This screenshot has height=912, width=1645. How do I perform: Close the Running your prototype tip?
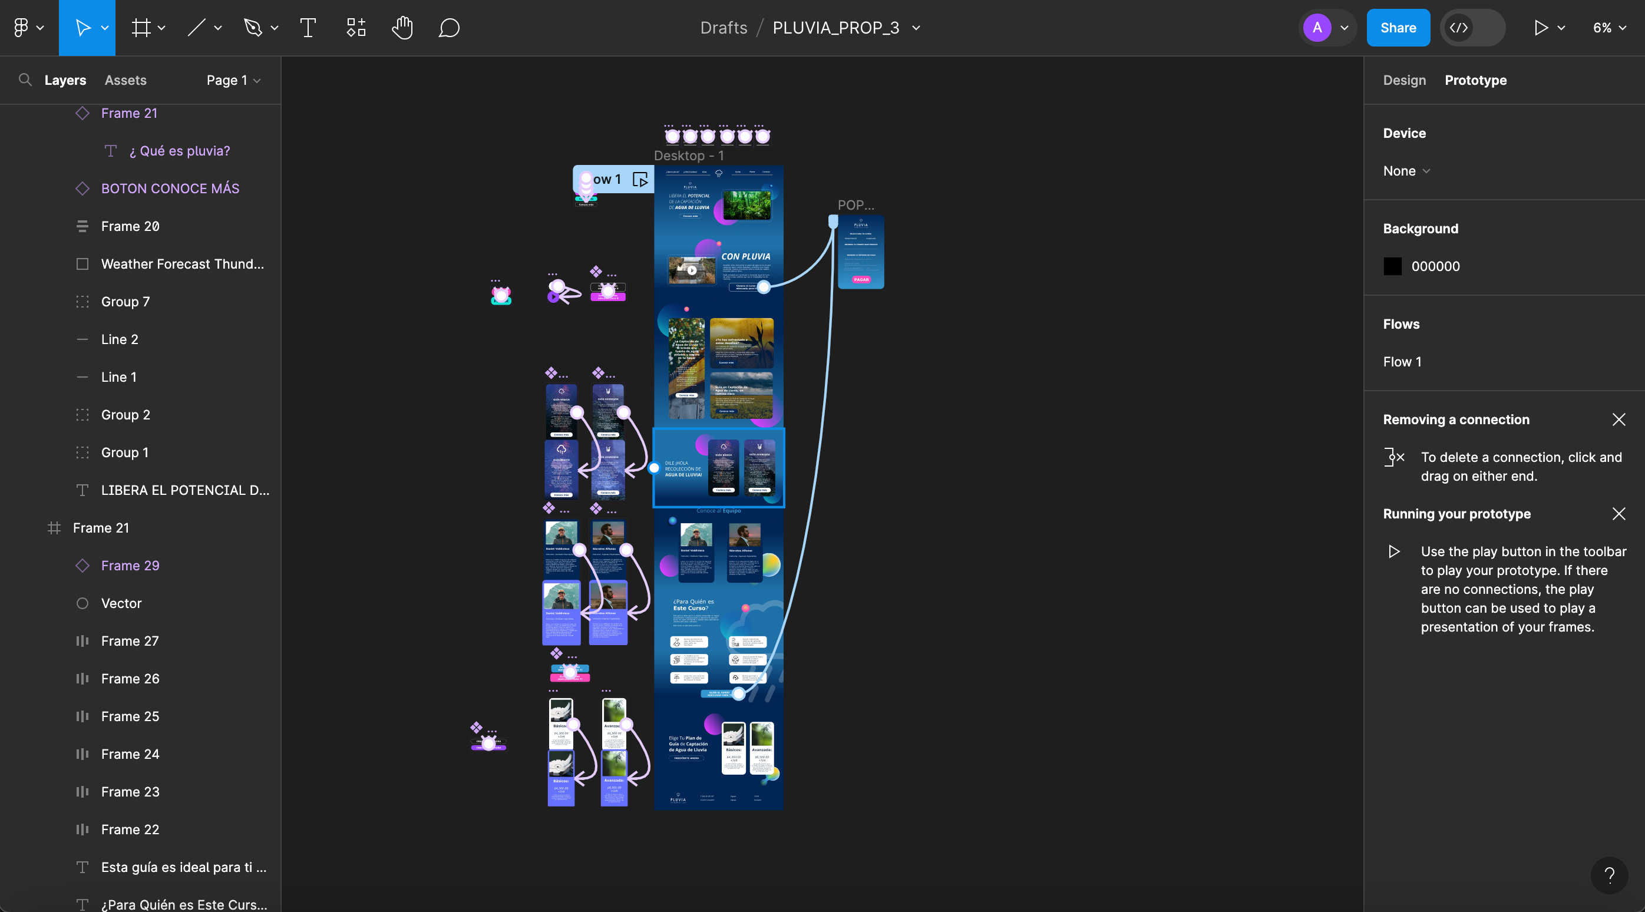tap(1618, 514)
